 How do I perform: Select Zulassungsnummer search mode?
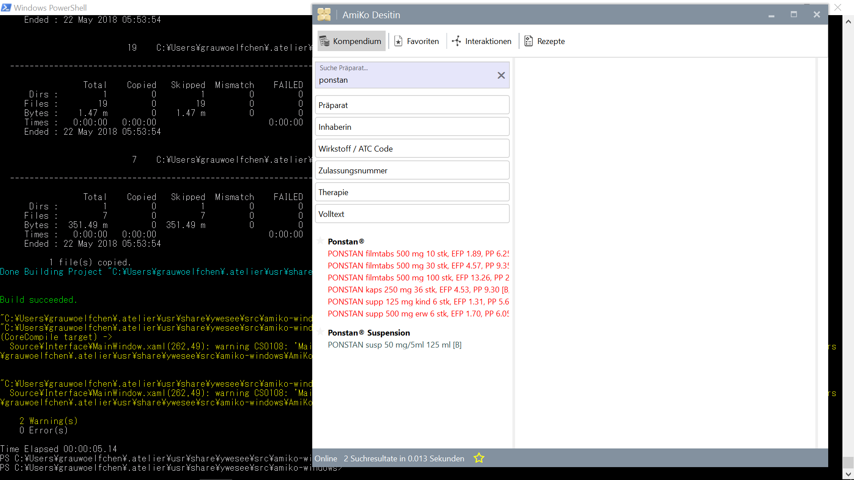point(412,170)
